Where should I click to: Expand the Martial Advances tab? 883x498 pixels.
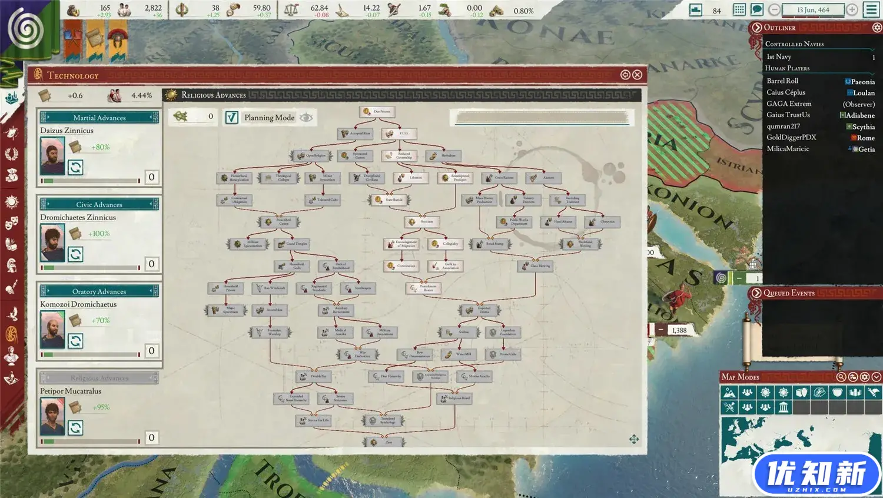[99, 117]
